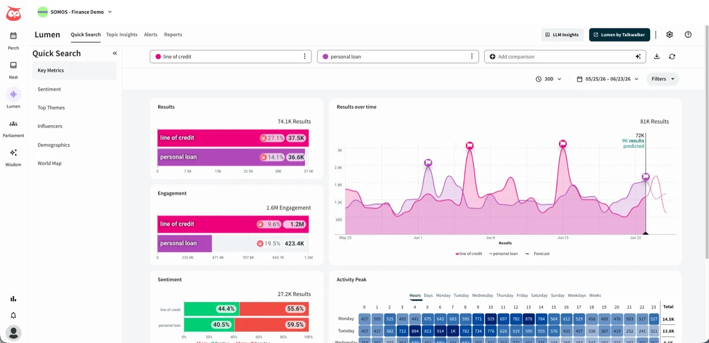Click Monday hour 13 cell showing 878
This screenshot has height=343, width=709.
click(529, 319)
